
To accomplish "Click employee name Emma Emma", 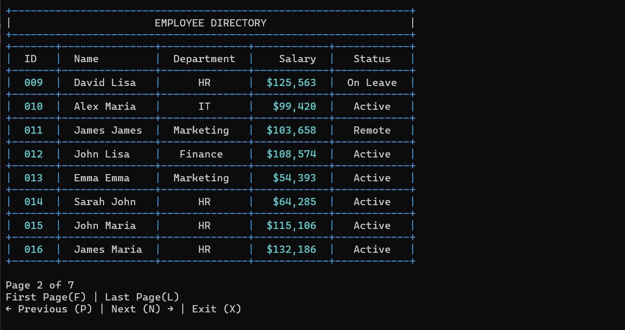I will click(101, 178).
